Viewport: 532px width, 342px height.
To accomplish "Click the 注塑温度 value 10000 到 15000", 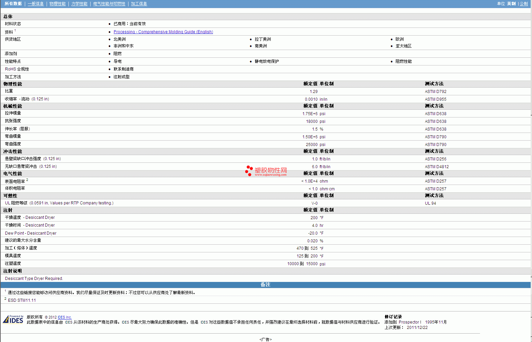I will click(x=302, y=264).
